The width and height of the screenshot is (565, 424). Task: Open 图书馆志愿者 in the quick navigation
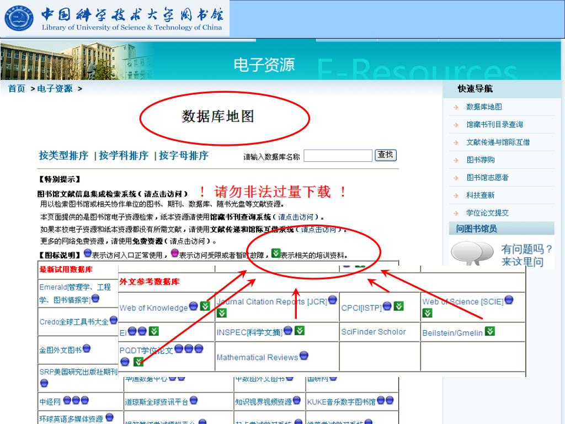pos(487,177)
